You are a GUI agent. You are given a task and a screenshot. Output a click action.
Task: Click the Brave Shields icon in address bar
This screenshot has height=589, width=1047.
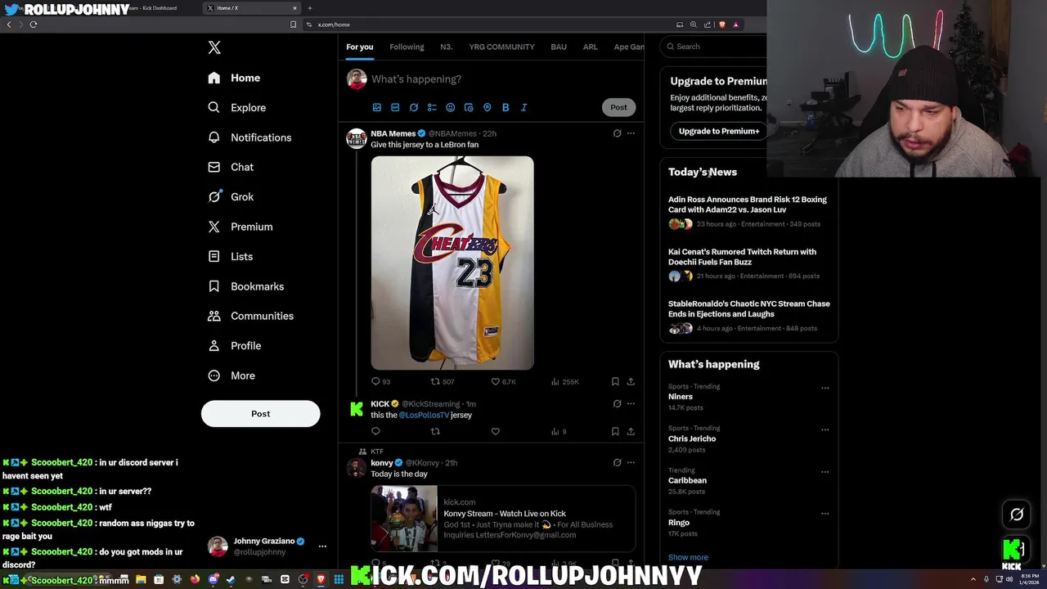721,25
